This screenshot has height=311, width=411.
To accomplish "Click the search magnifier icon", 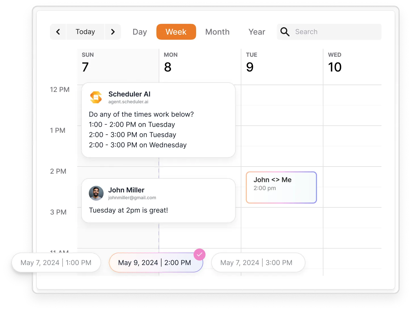I will pos(285,32).
